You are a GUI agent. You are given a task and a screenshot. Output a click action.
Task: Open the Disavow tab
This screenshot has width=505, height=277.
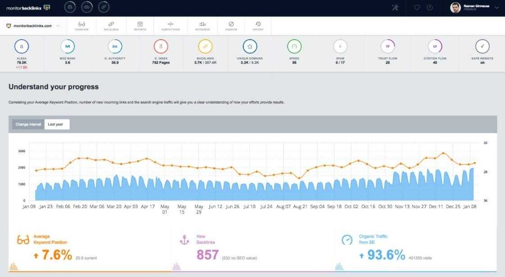point(231,26)
